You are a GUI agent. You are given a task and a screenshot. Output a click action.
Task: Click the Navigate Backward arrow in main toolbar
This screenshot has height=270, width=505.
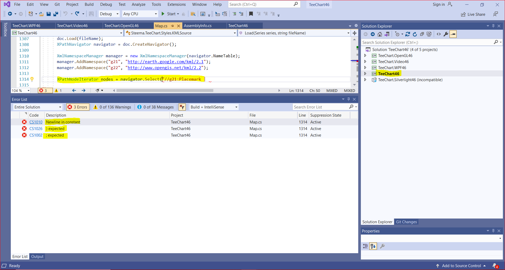click(10, 14)
